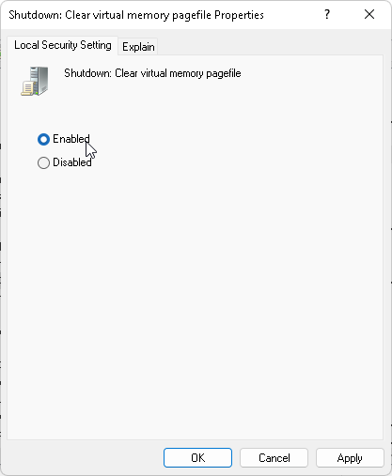
Task: Click the server policy icon
Action: coord(35,81)
